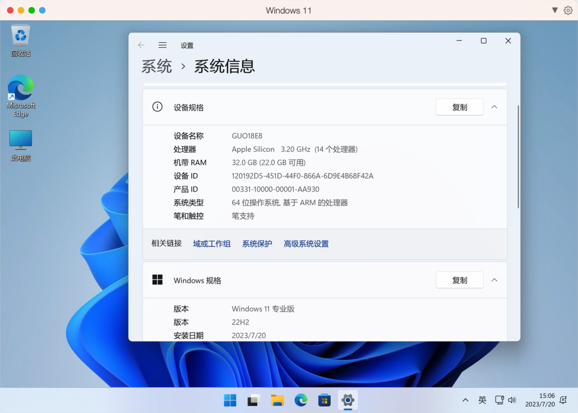This screenshot has height=413, width=578.
Task: Select device name value GUO18E8
Action: click(247, 136)
